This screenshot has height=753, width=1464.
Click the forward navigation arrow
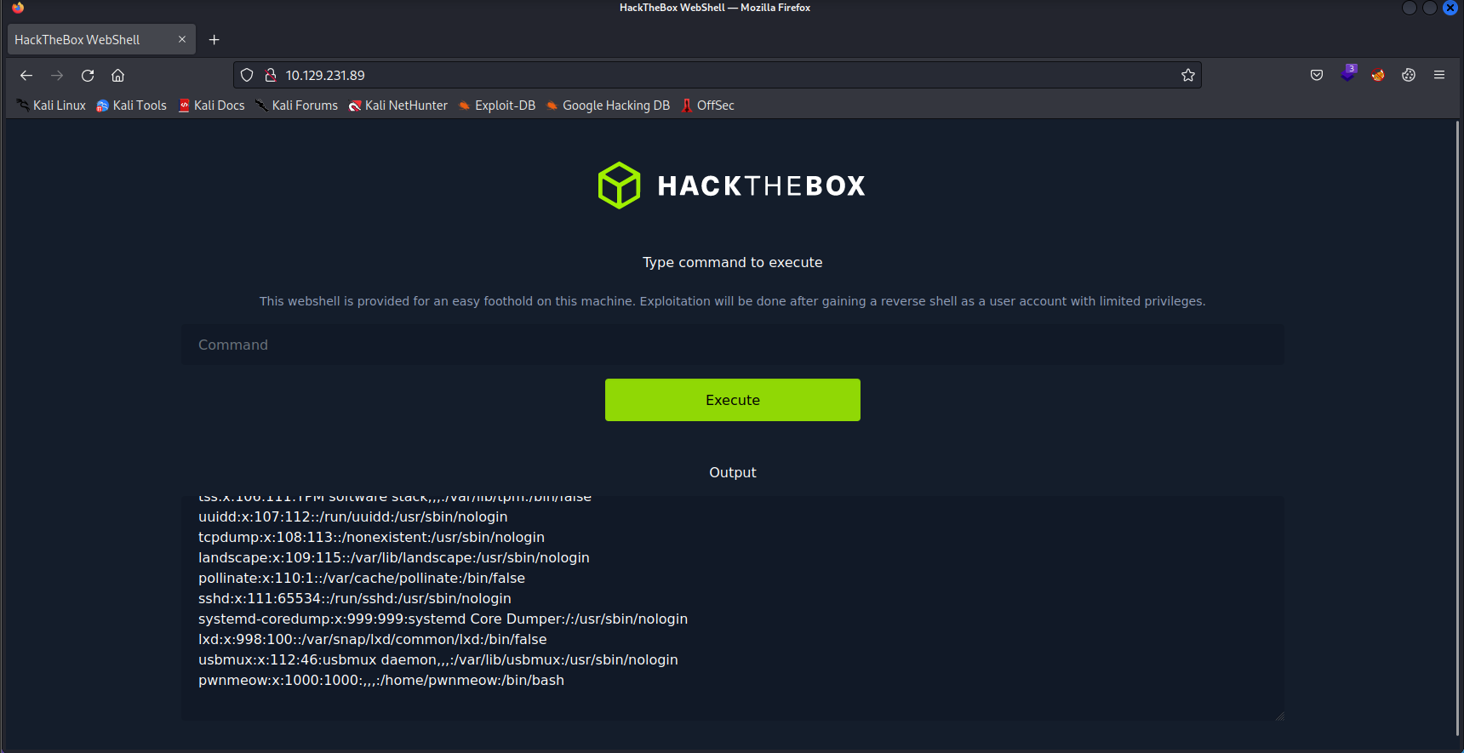(57, 76)
